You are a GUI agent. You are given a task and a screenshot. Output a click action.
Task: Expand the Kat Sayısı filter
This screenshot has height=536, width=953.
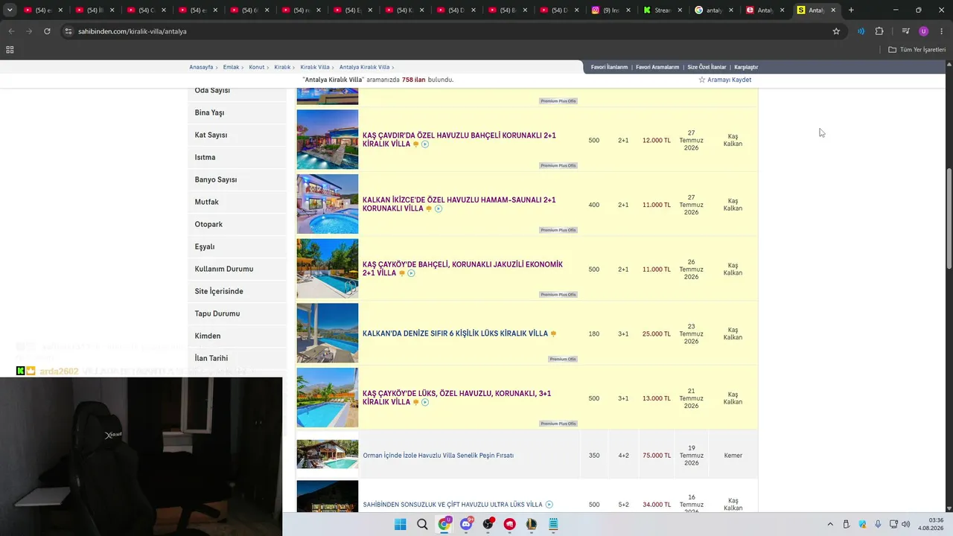237,135
